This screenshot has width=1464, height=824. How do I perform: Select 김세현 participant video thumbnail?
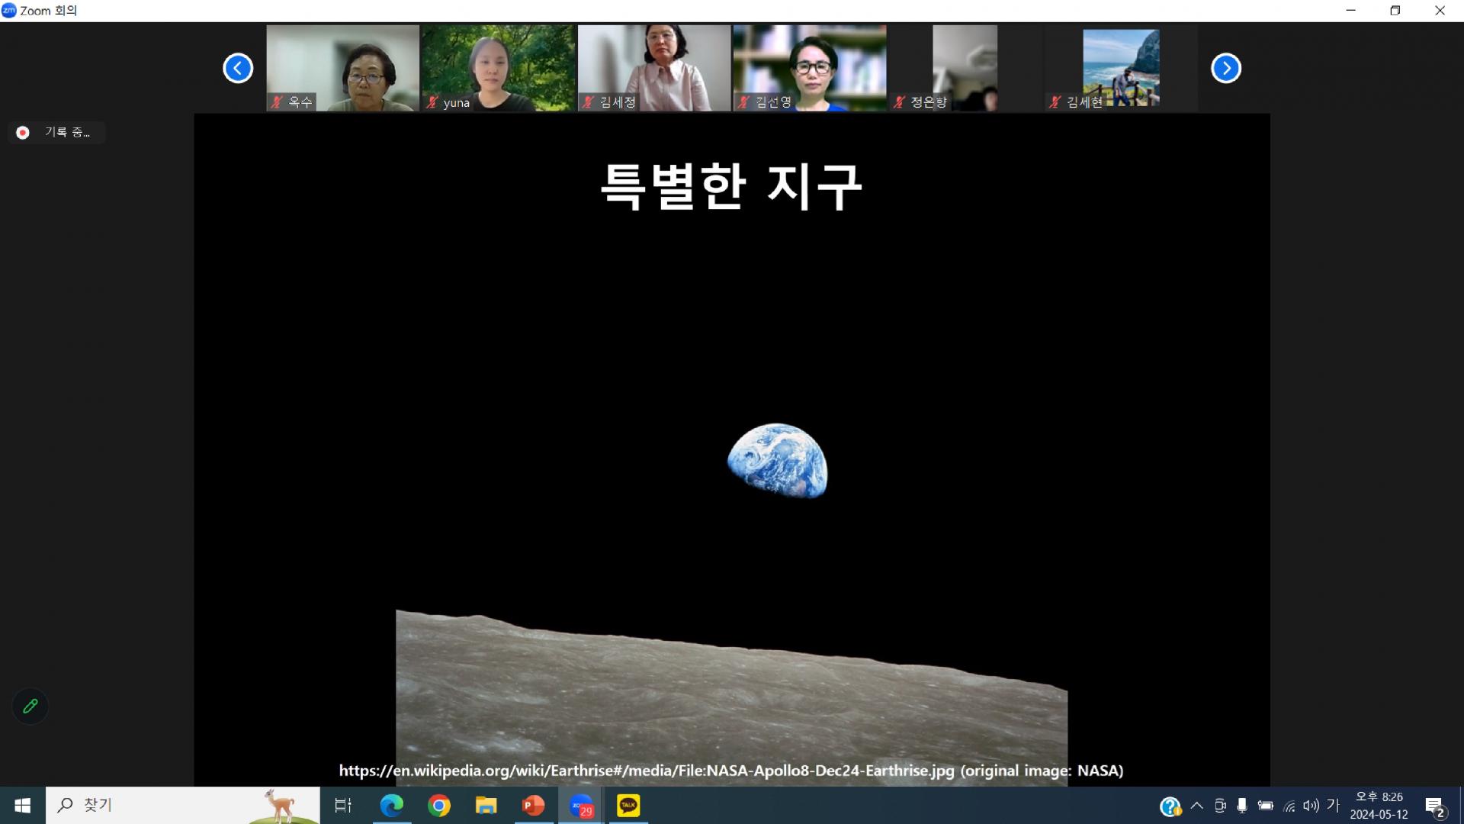[x=1120, y=68]
